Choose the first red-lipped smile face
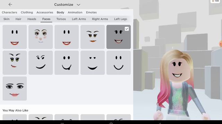 tap(15, 37)
